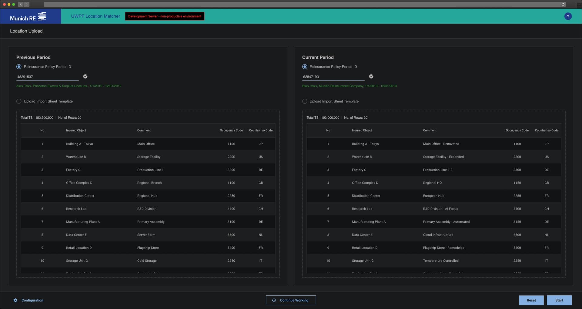This screenshot has height=309, width=582.
Task: Go back with browser back arrow
Action: coord(21,4)
